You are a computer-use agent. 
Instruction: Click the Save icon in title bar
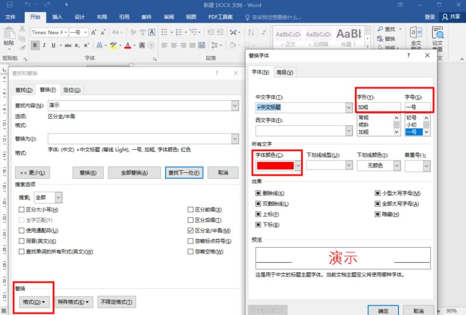[x=10, y=5]
